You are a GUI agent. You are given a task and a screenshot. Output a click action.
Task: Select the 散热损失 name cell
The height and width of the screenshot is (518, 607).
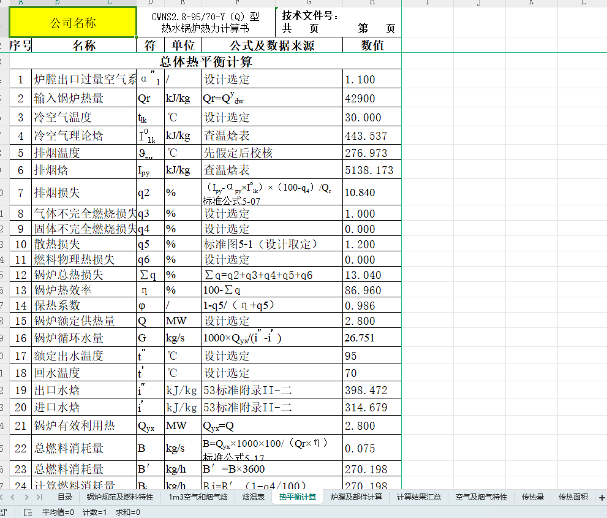click(84, 244)
